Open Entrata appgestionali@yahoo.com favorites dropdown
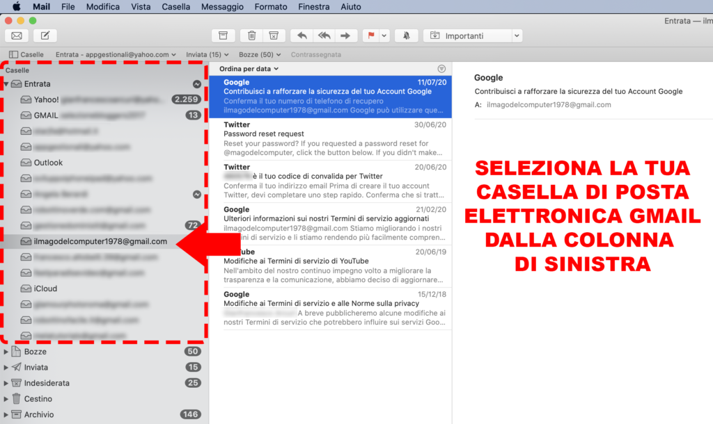 pos(116,54)
